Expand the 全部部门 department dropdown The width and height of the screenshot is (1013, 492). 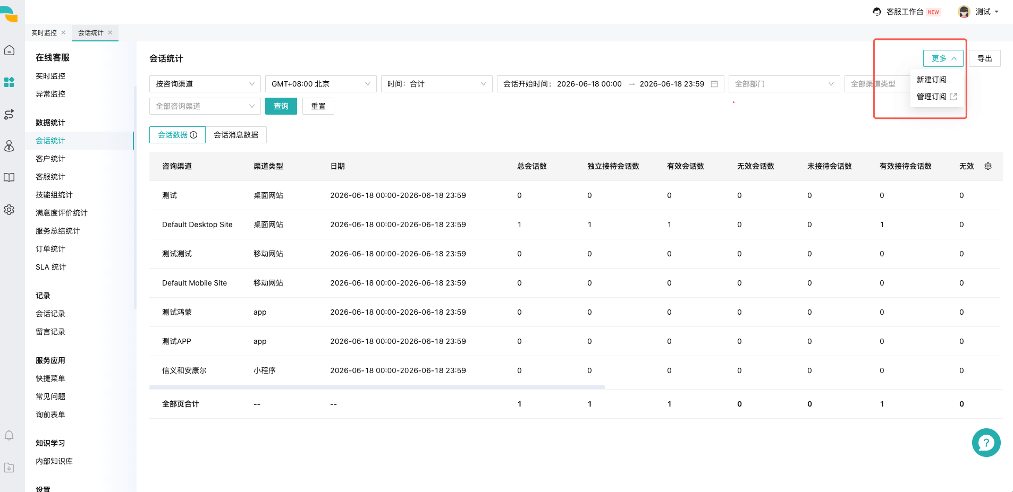tap(784, 84)
